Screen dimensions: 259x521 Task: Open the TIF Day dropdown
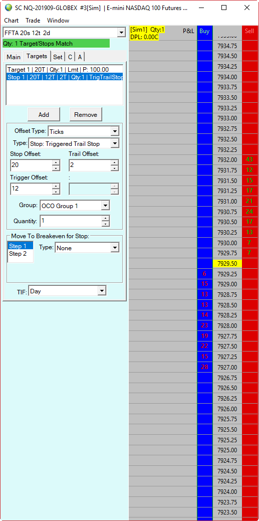(x=102, y=291)
